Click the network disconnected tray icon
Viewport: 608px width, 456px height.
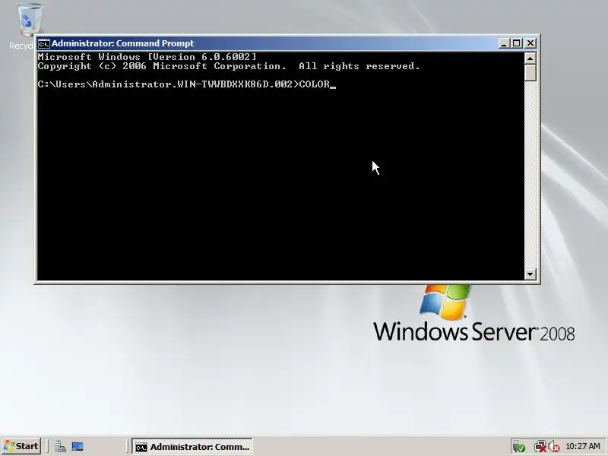click(x=540, y=447)
